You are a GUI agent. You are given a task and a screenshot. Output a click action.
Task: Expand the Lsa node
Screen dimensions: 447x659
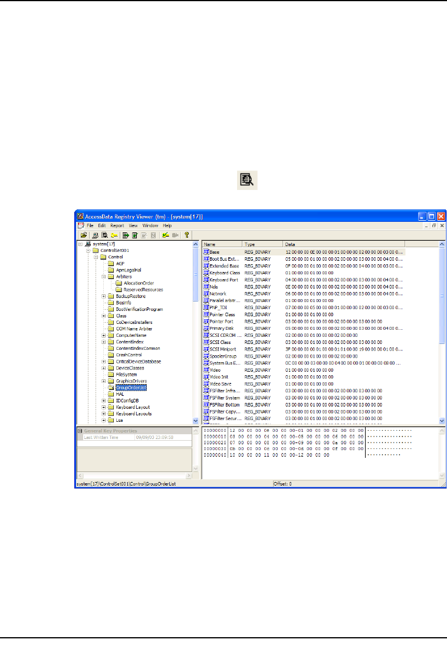coord(104,420)
